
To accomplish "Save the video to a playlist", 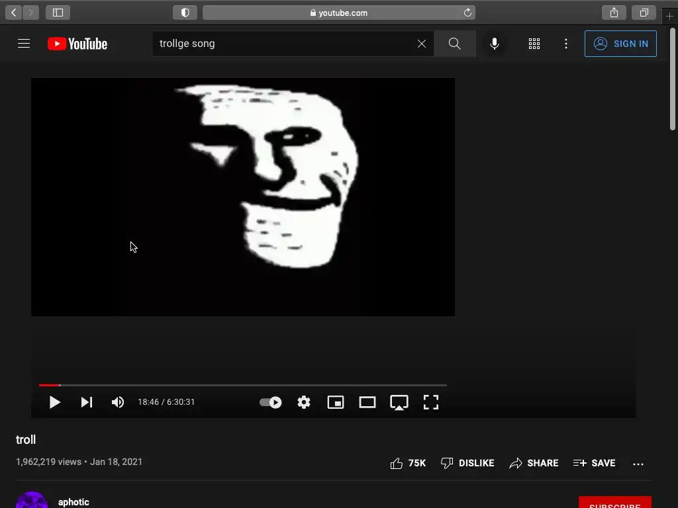I will pos(594,463).
